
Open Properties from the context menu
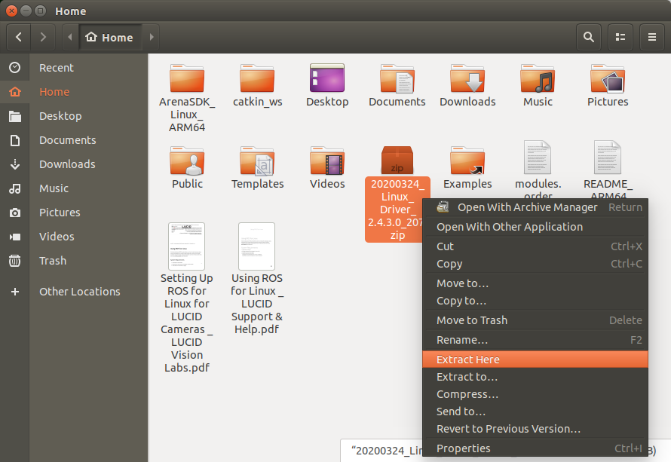point(463,448)
